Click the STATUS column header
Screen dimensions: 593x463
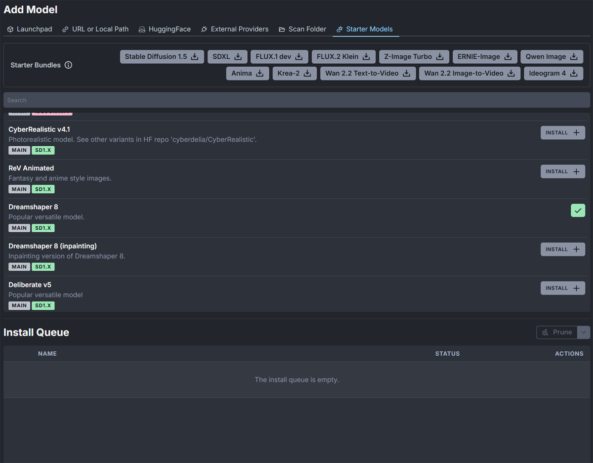tap(447, 354)
